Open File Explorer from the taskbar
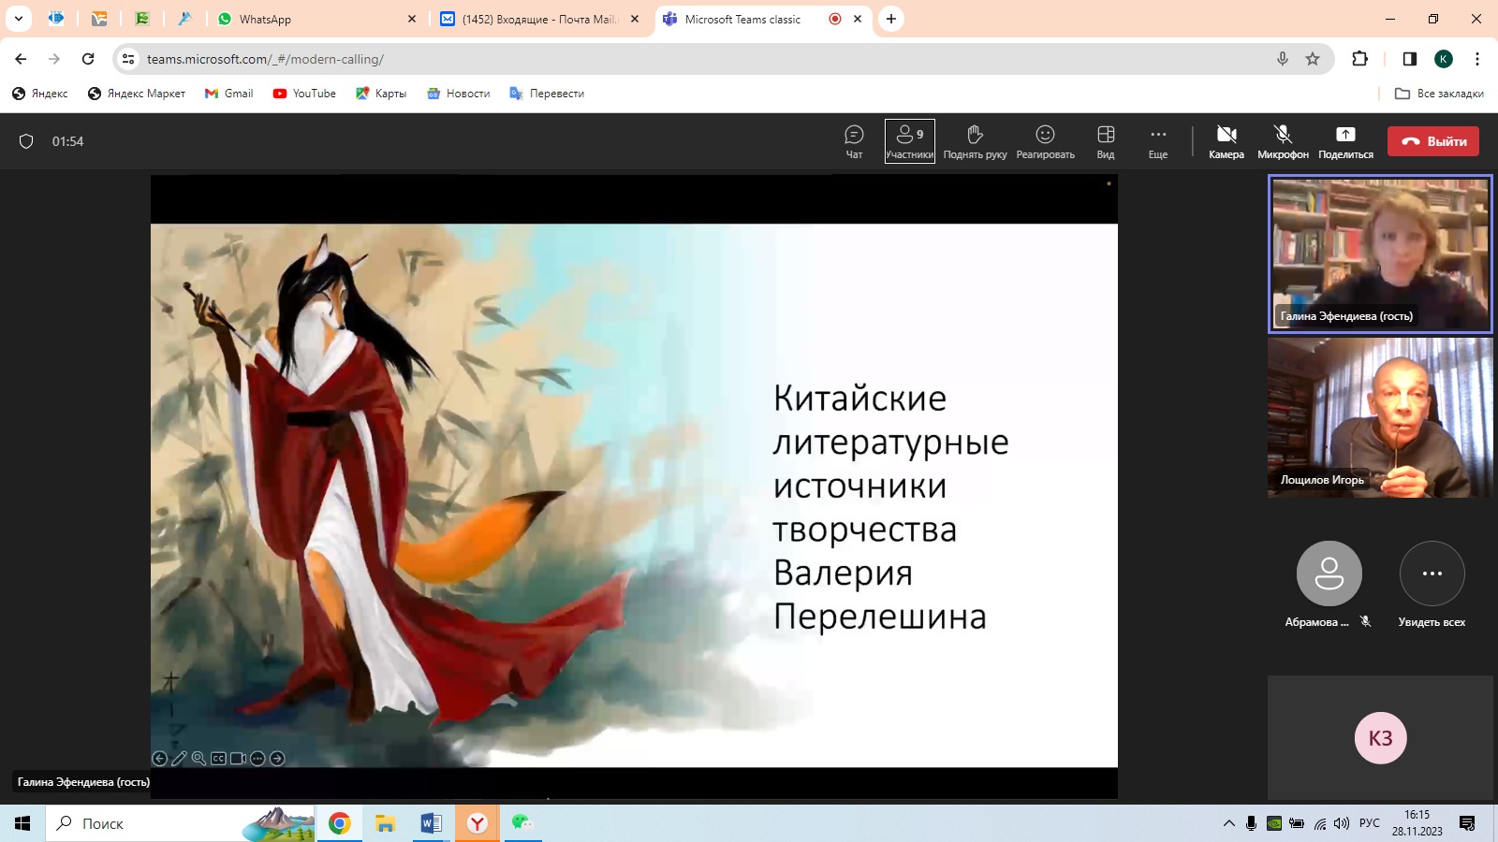Image resolution: width=1498 pixels, height=842 pixels. 385,823
